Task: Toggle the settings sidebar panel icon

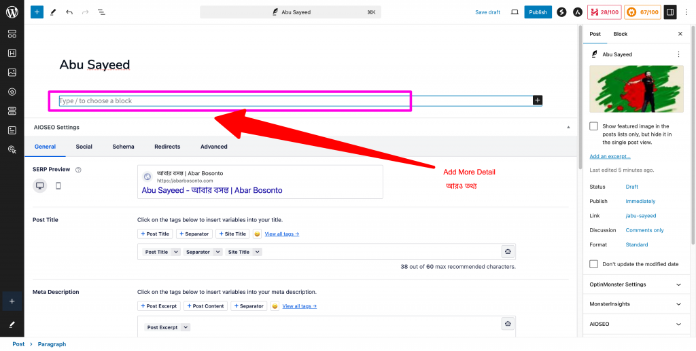Action: 670,12
